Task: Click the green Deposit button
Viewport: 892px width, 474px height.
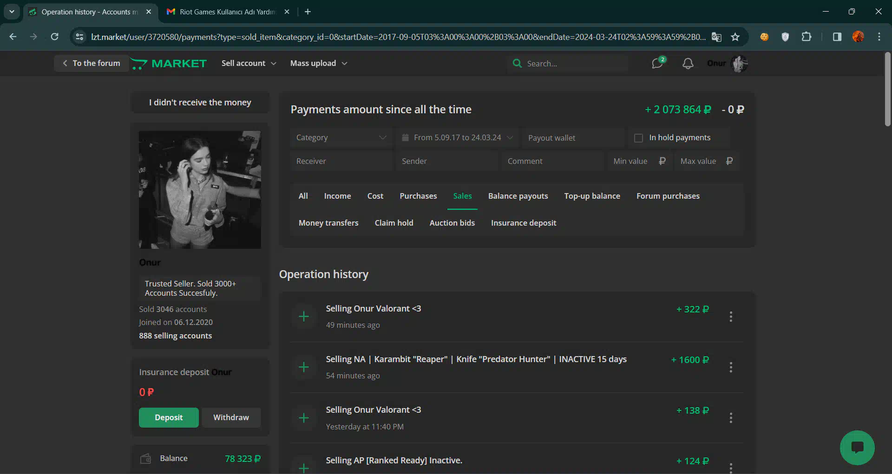Action: pos(169,417)
